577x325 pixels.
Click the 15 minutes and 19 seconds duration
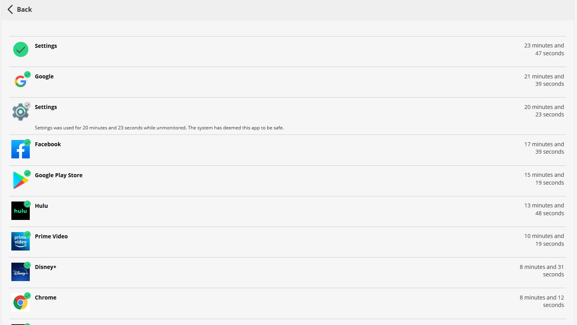(544, 179)
